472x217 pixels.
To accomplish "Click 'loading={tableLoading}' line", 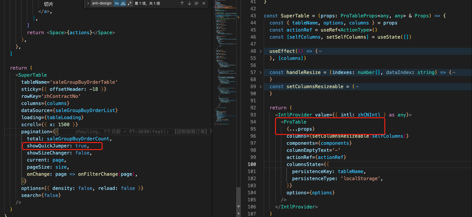I will [52, 118].
